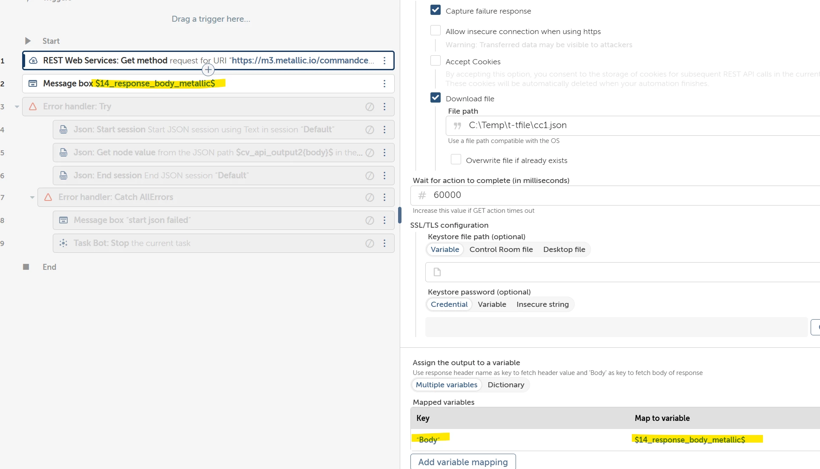Open three-dot menu for Task Bot: Stop row
The image size is (820, 469).
pos(384,243)
